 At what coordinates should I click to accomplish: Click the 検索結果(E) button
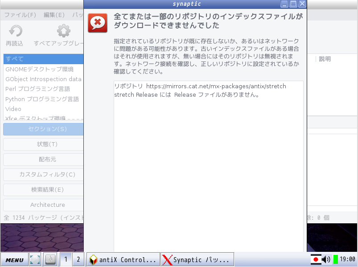(x=43, y=189)
